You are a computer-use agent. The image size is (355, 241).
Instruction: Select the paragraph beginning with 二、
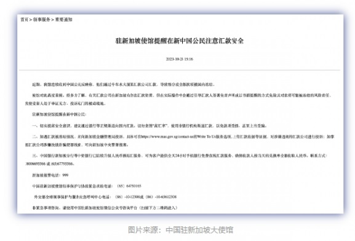pos(180,141)
